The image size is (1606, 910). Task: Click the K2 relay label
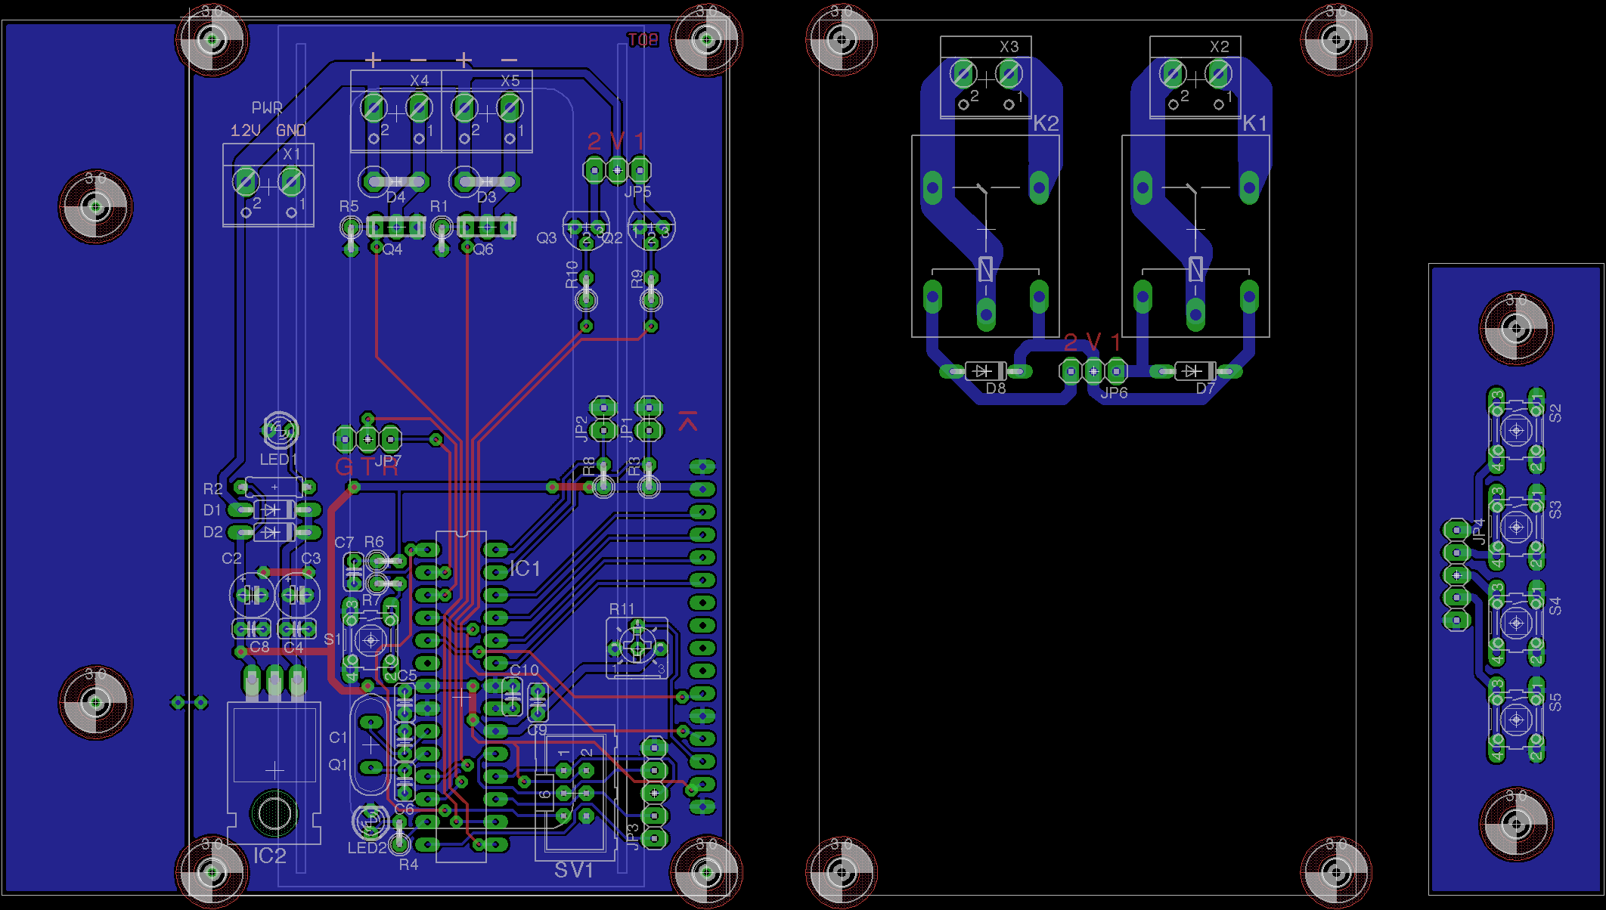1046,123
